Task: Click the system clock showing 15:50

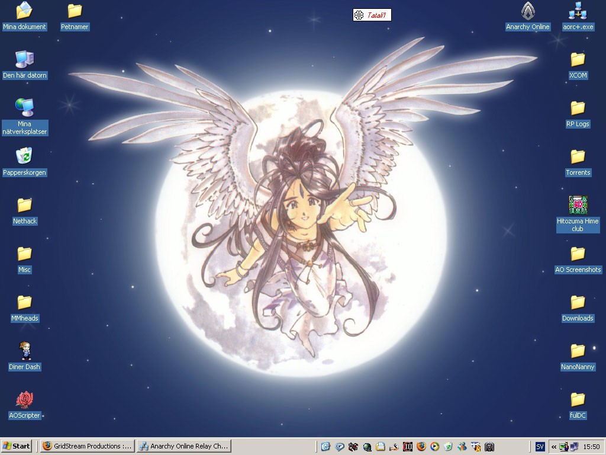Action: point(591,447)
